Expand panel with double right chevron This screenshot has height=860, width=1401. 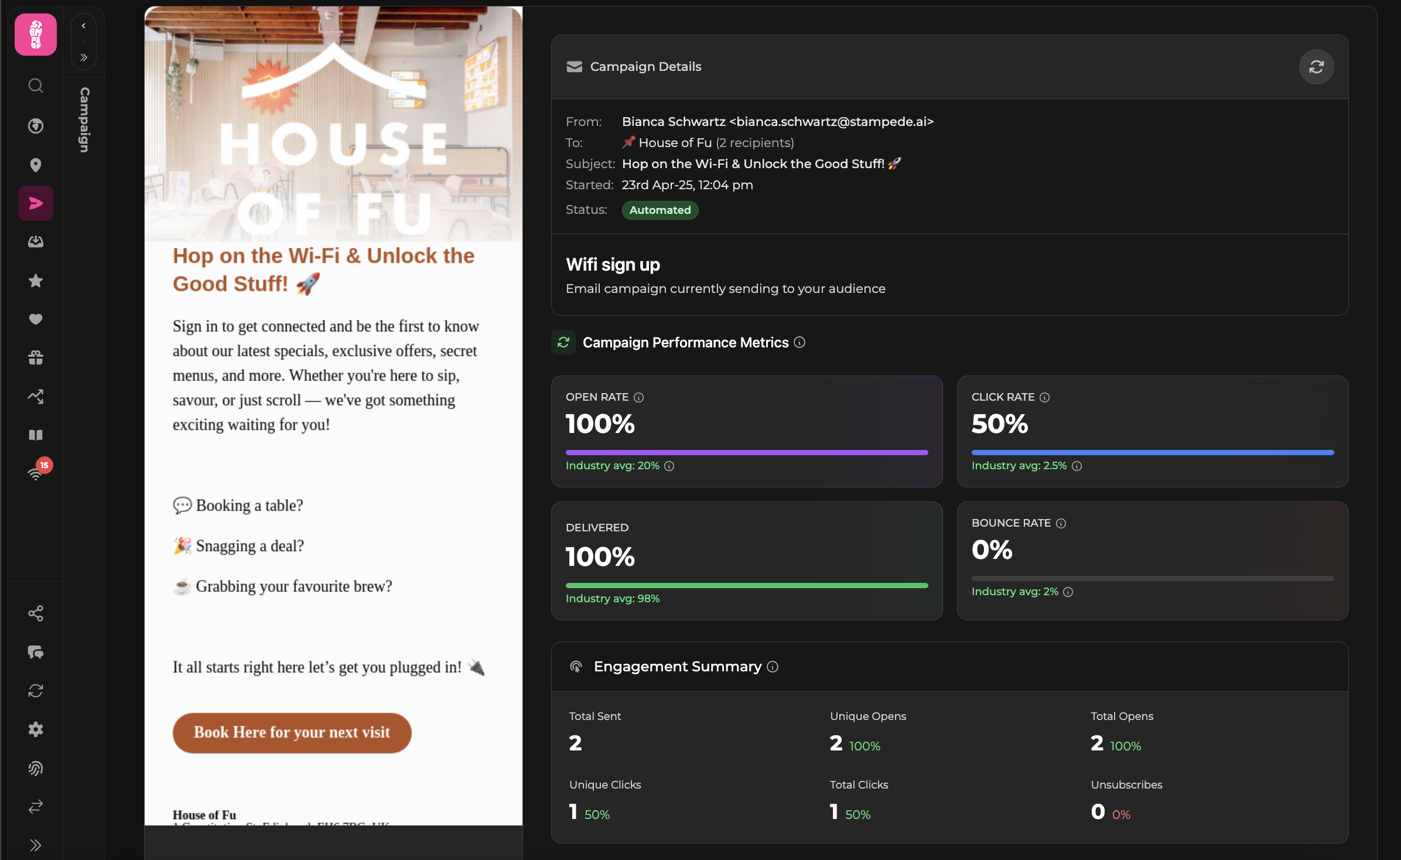tap(84, 57)
